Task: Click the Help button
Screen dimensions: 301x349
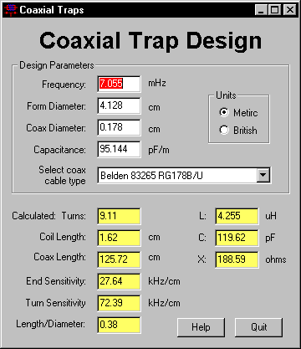Action: pos(201,327)
